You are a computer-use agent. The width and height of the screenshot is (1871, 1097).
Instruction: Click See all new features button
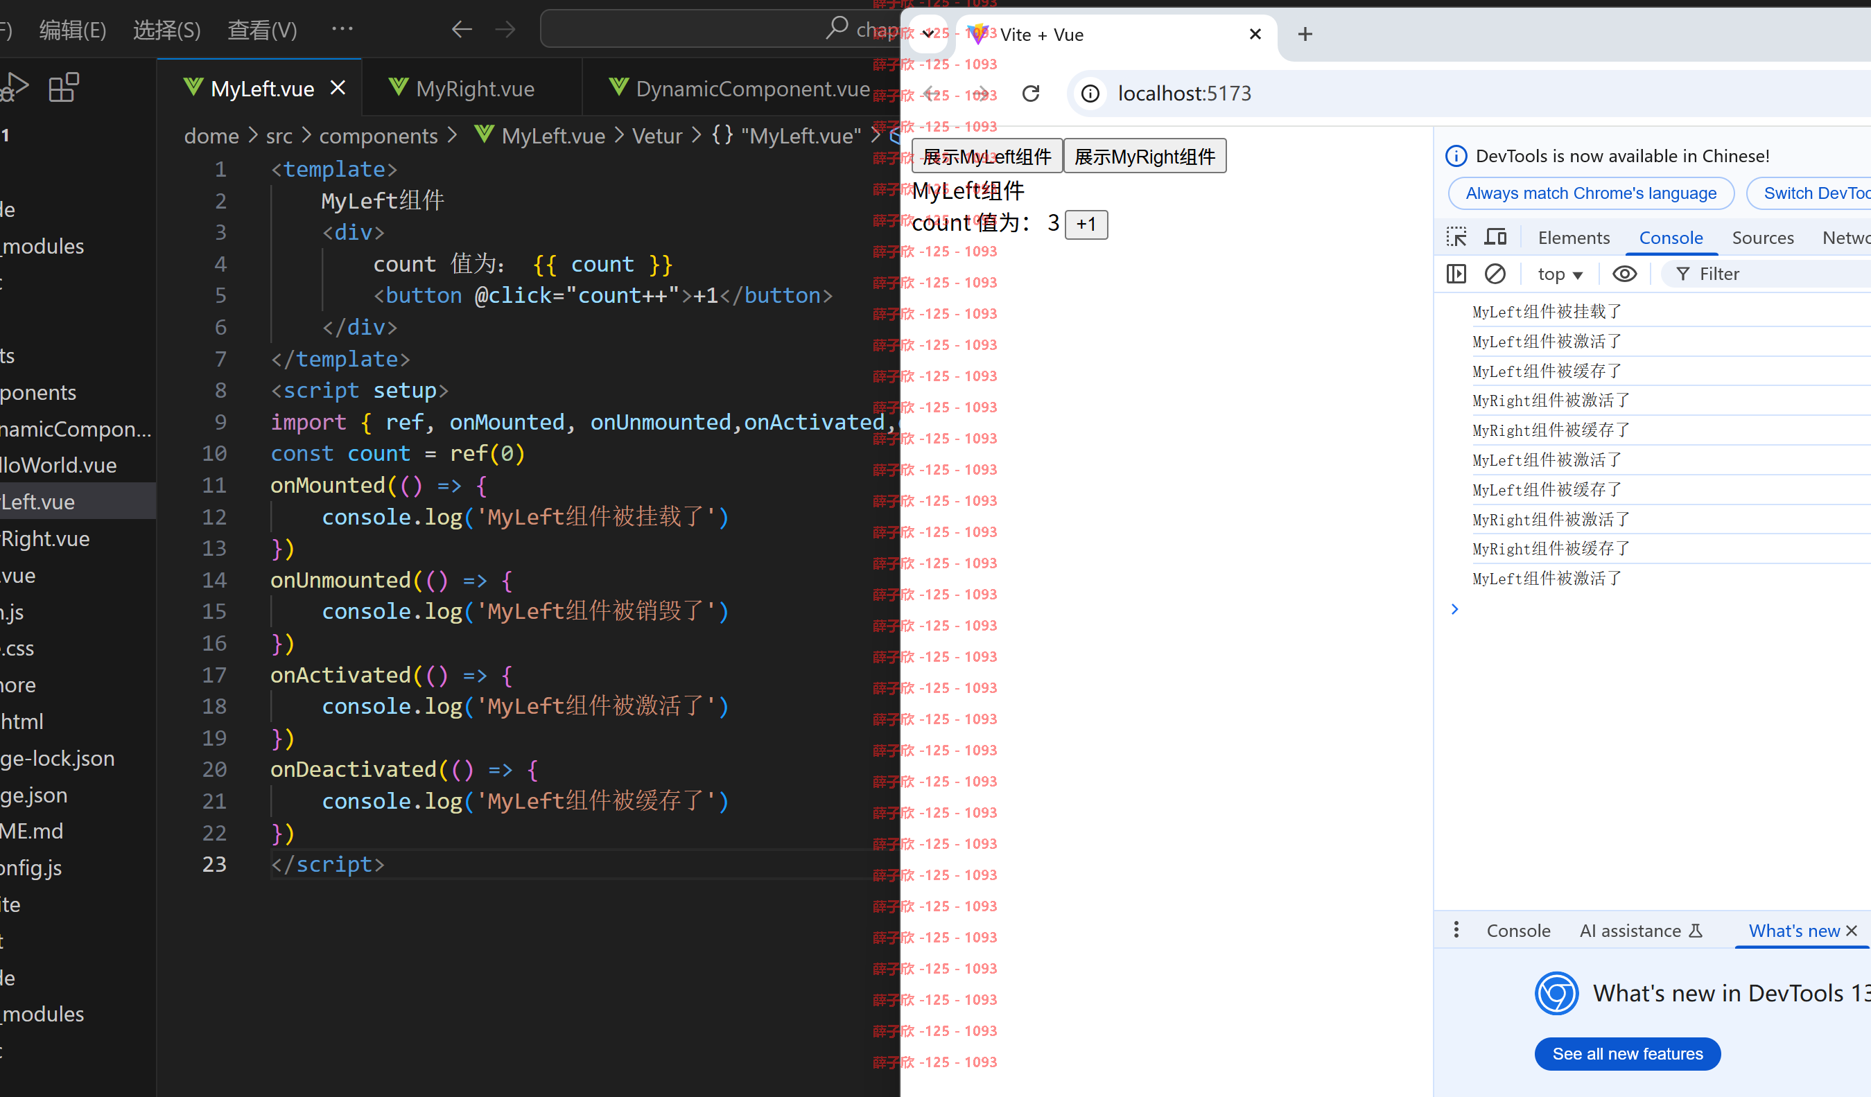1628,1053
